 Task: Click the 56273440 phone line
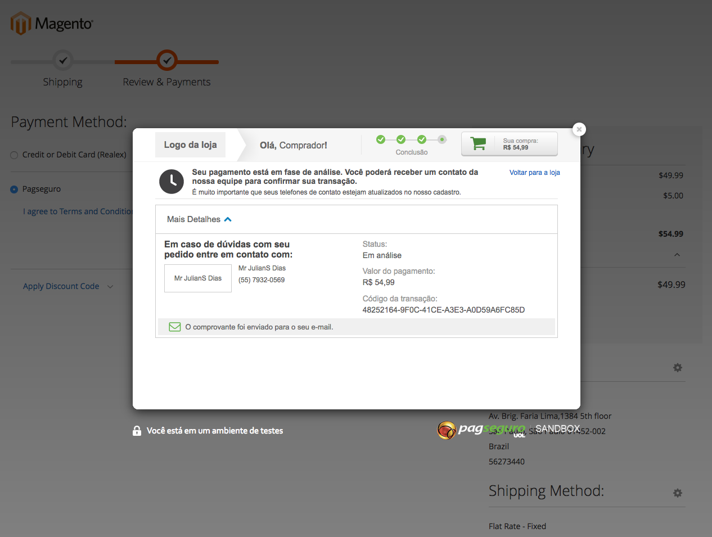507,462
